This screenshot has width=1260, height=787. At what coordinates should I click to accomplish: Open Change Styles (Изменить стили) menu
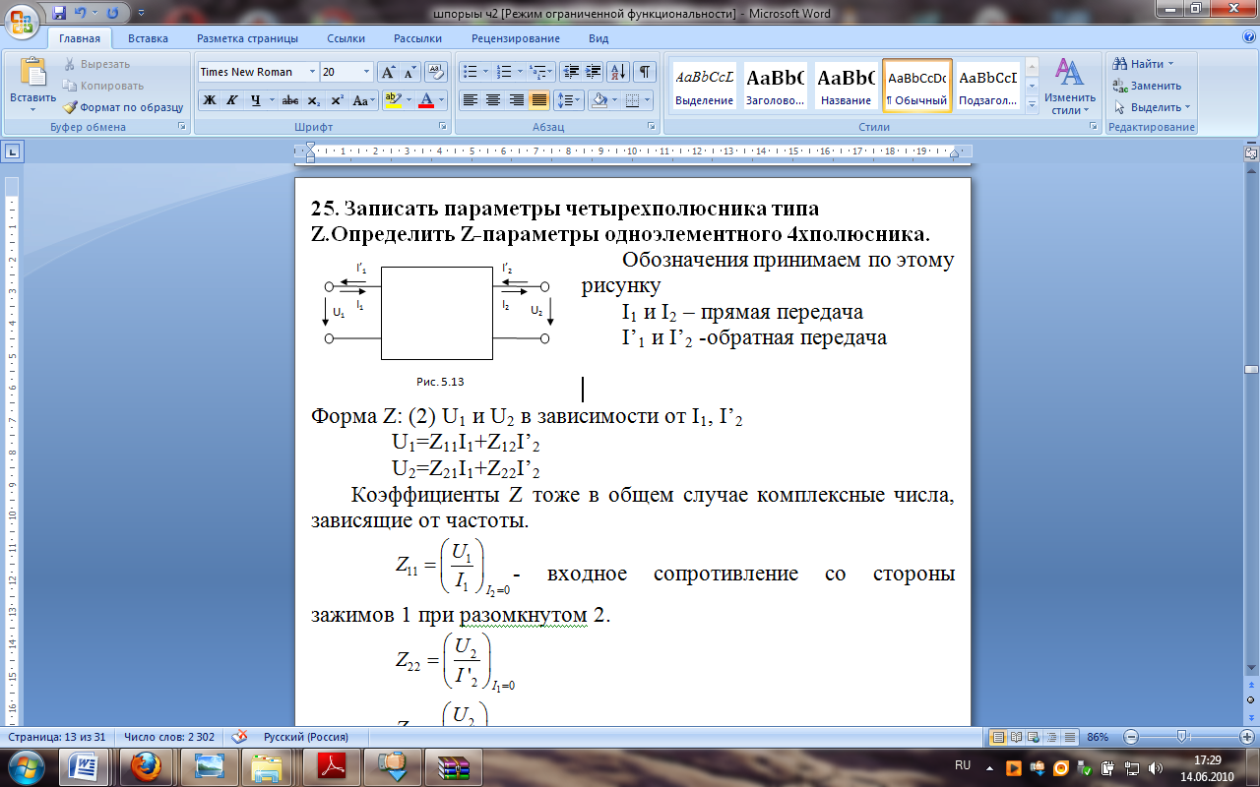coord(1070,87)
